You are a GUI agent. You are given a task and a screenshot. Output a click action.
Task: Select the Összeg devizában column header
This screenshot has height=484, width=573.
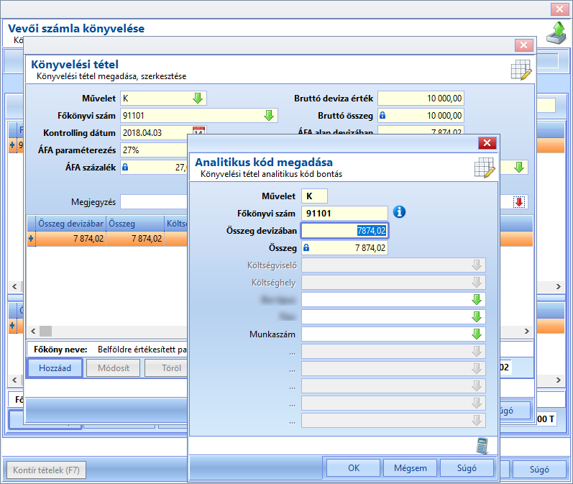(70, 224)
